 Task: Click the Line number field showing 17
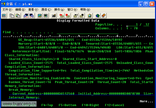click(146, 24)
